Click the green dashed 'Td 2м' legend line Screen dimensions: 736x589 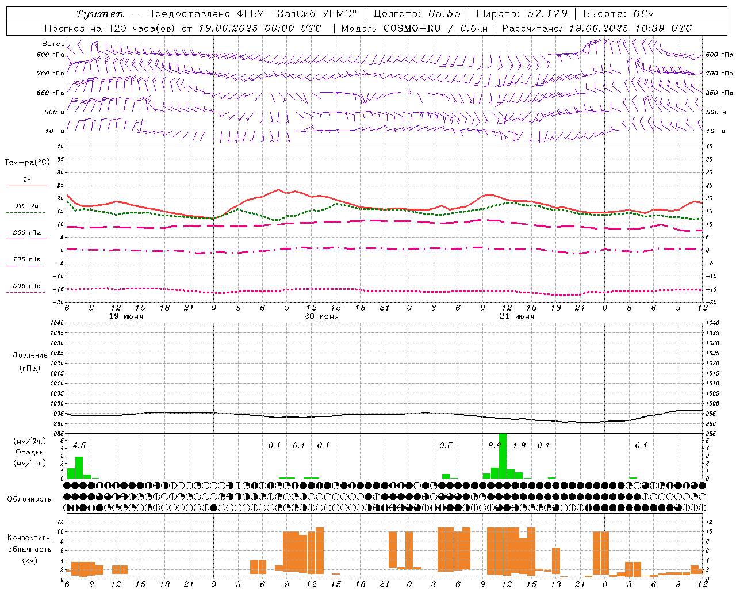(x=26, y=212)
